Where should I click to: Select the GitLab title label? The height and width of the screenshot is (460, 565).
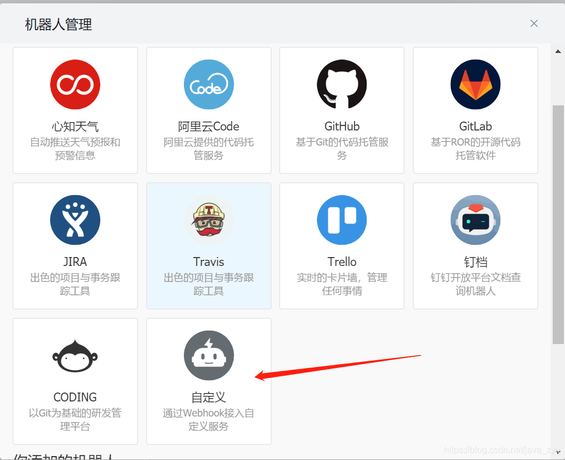[475, 127]
